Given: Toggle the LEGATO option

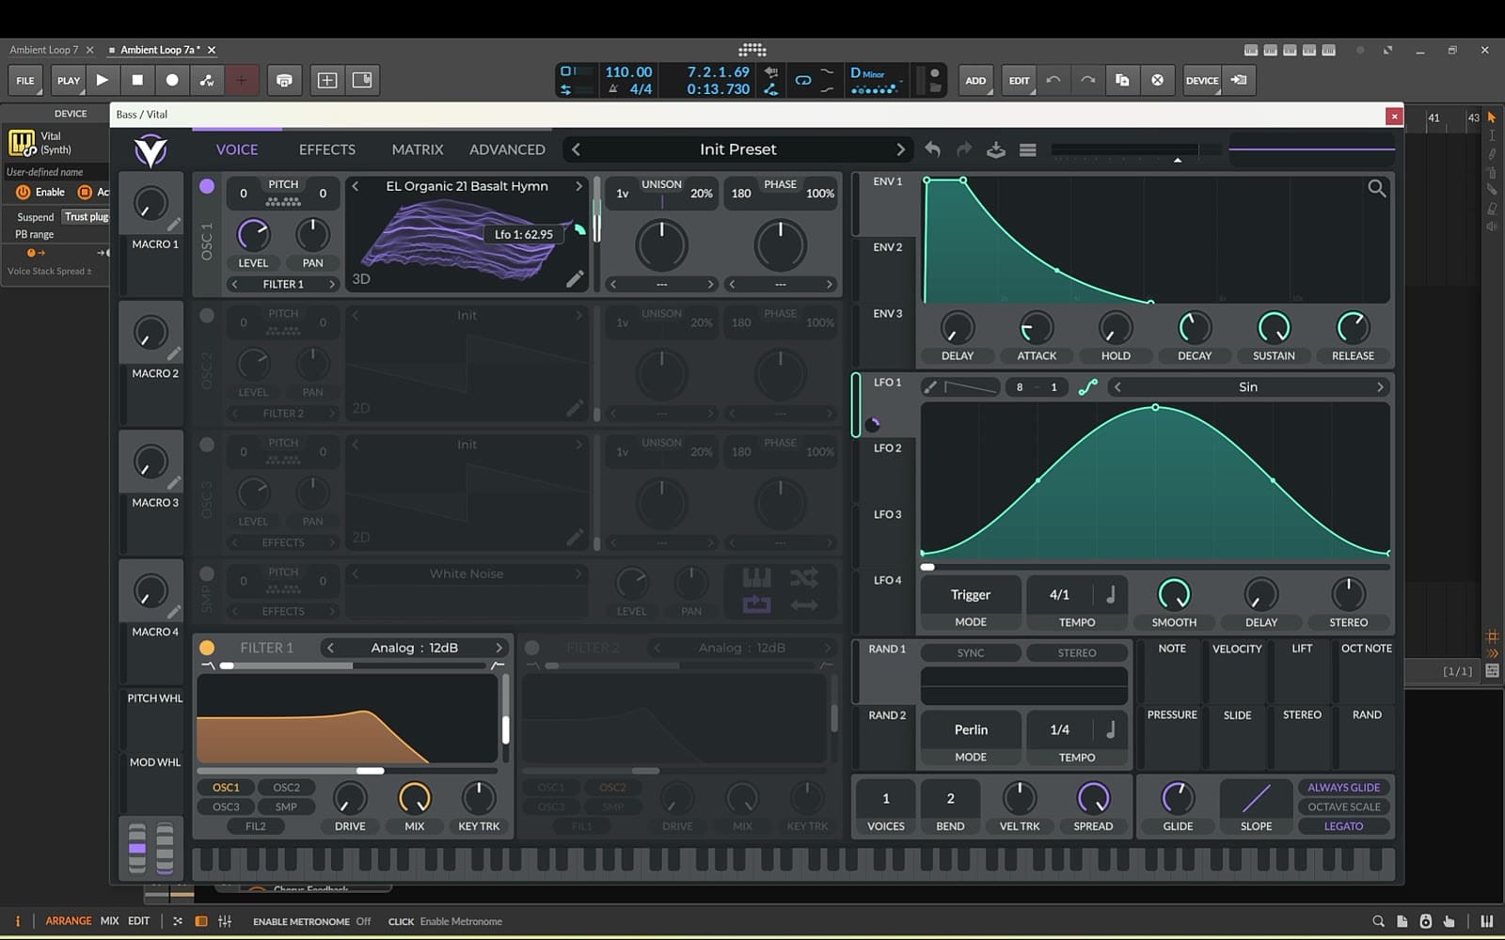Looking at the screenshot, I should coord(1343,826).
